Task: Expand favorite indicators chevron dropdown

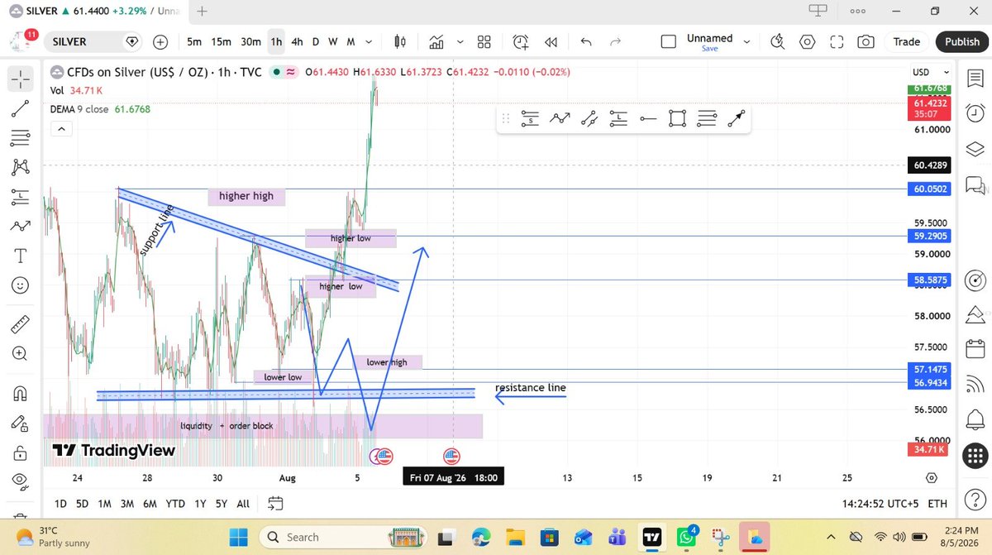Action: 460,41
